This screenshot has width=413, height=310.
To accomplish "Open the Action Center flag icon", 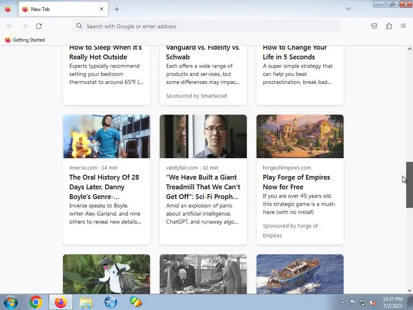I will (x=353, y=302).
